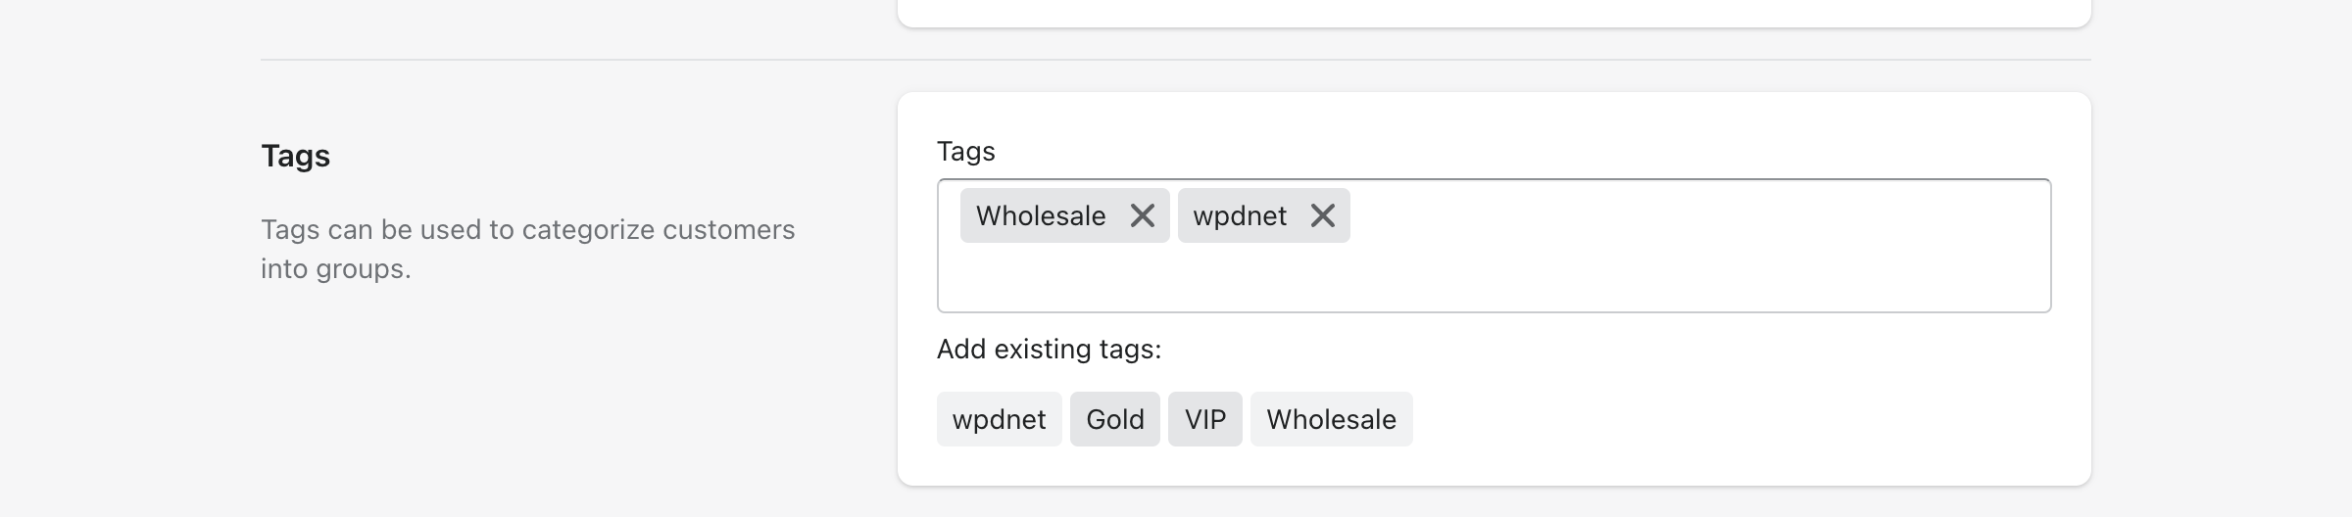Select the Wholesale chip inside the Tags field

1040,215
